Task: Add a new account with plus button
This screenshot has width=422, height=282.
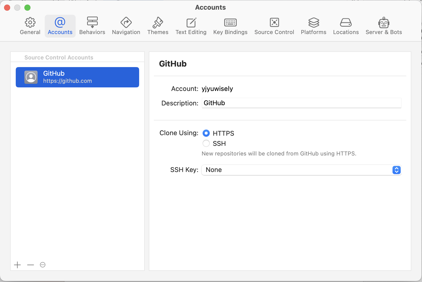Action: coord(17,265)
